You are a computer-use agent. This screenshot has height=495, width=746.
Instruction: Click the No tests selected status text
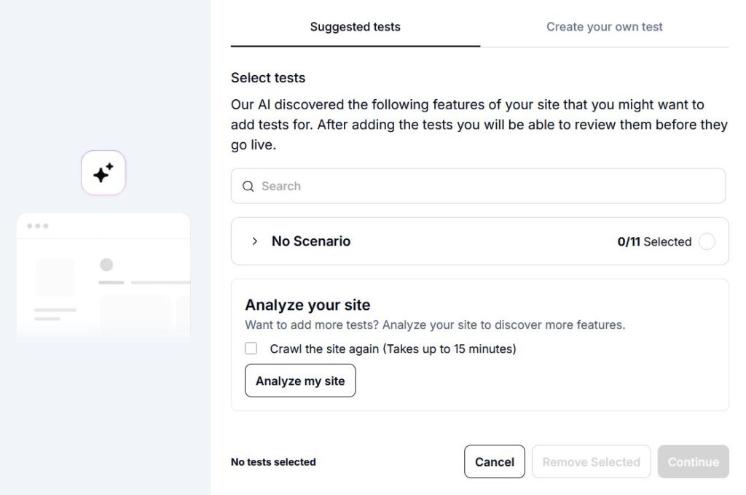click(x=273, y=461)
